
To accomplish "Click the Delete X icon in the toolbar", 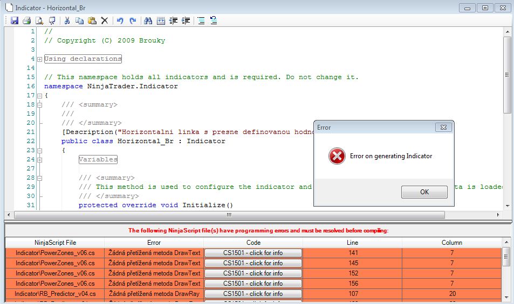I will tap(105, 20).
